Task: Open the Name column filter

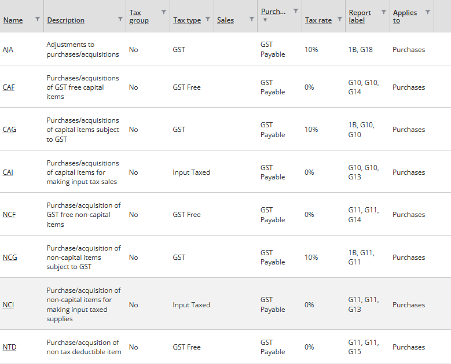Action: [38, 19]
